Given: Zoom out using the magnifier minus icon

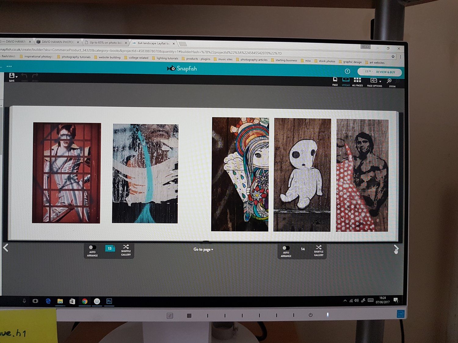Looking at the screenshot, I should (398, 81).
